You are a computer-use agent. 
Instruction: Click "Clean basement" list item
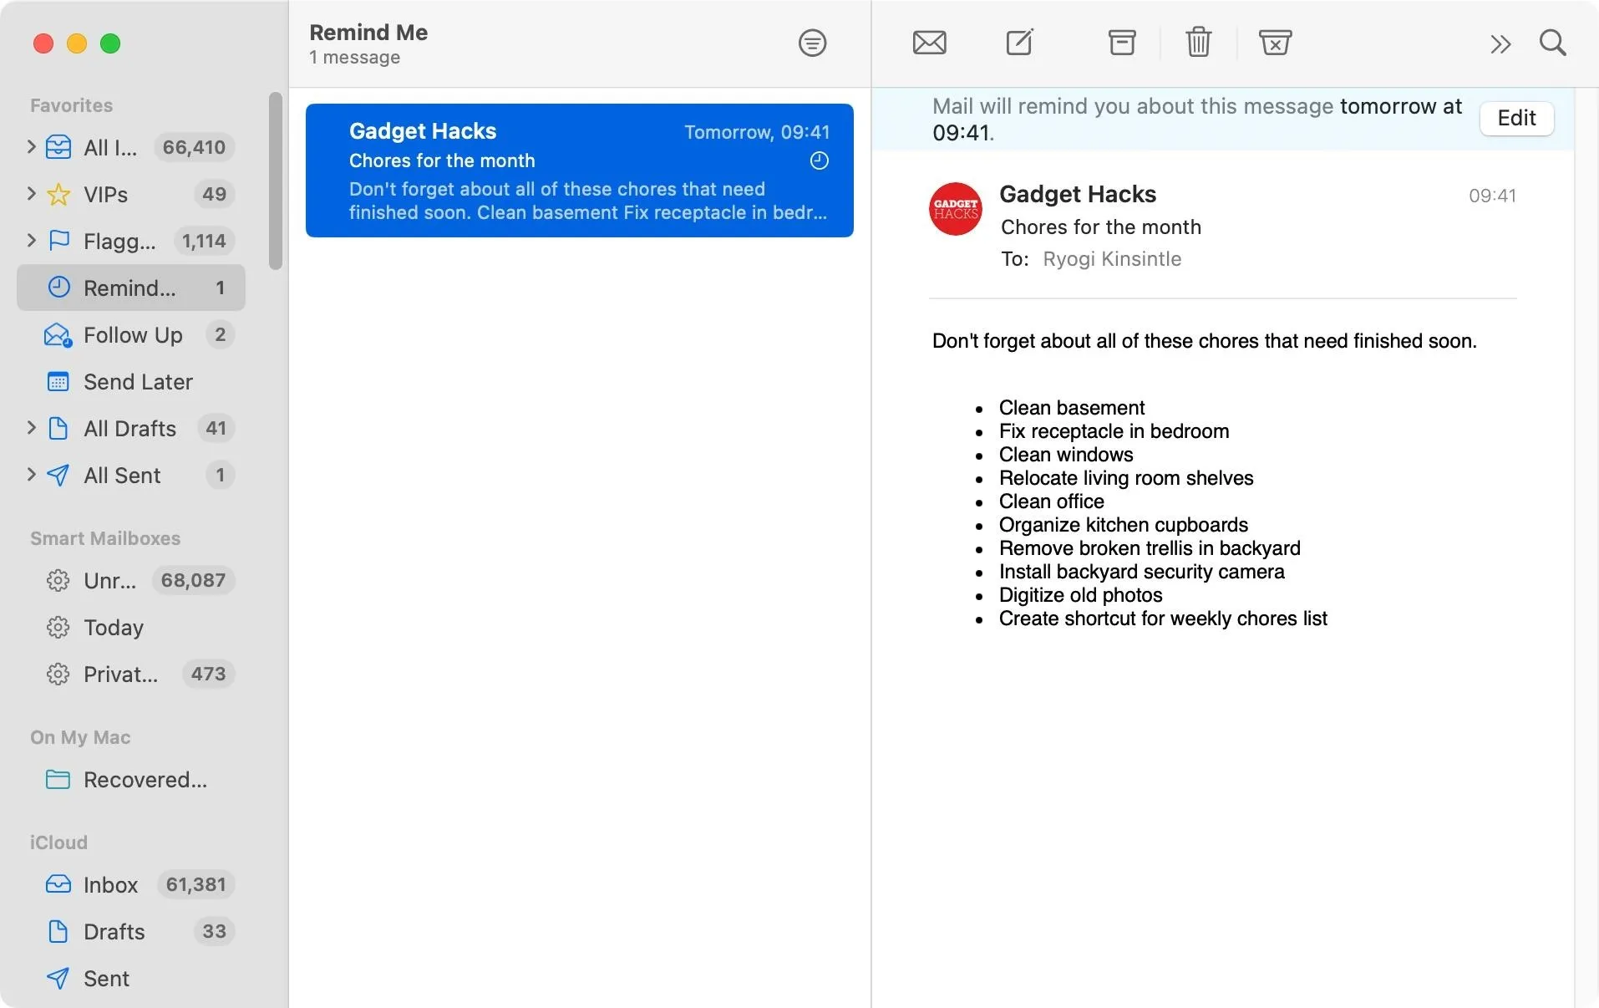tap(1072, 408)
